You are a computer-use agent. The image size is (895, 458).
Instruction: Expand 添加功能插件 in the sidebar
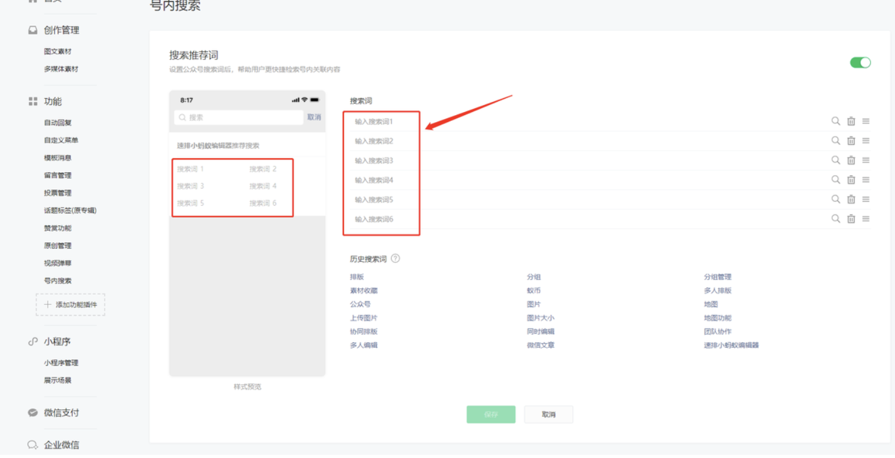[x=70, y=304]
